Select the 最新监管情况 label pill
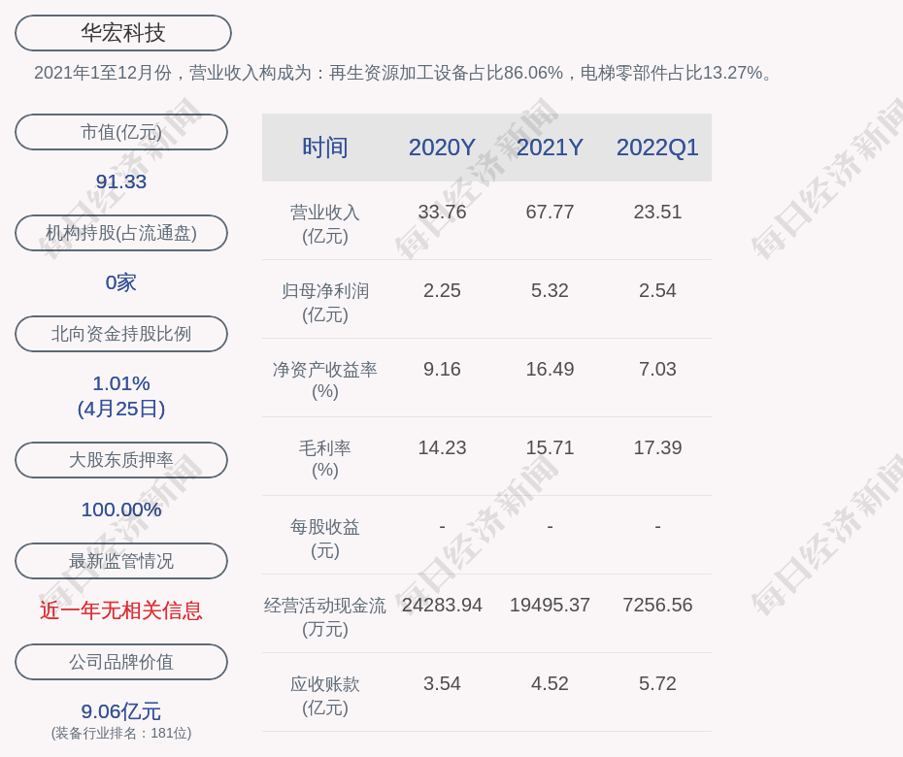The width and height of the screenshot is (903, 757). (x=121, y=561)
